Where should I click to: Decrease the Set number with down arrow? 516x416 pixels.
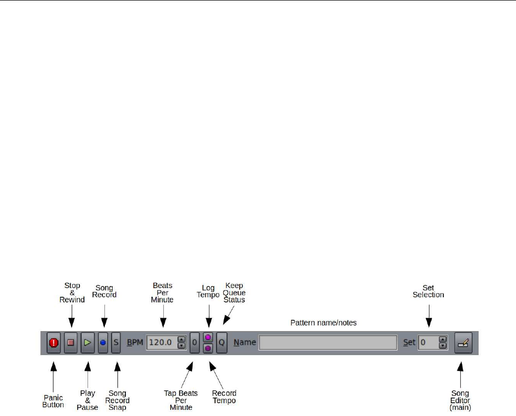443,345
